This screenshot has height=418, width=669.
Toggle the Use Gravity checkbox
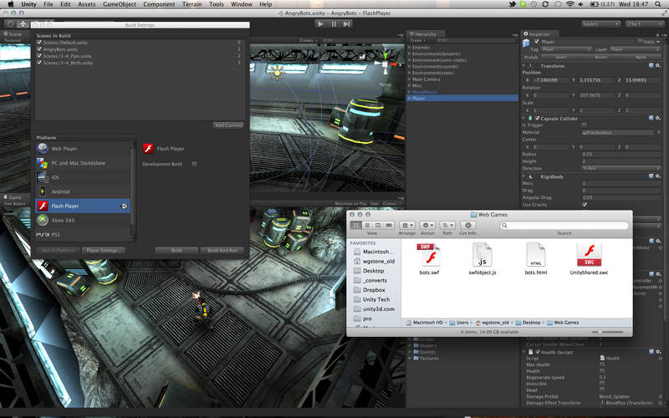click(x=585, y=205)
